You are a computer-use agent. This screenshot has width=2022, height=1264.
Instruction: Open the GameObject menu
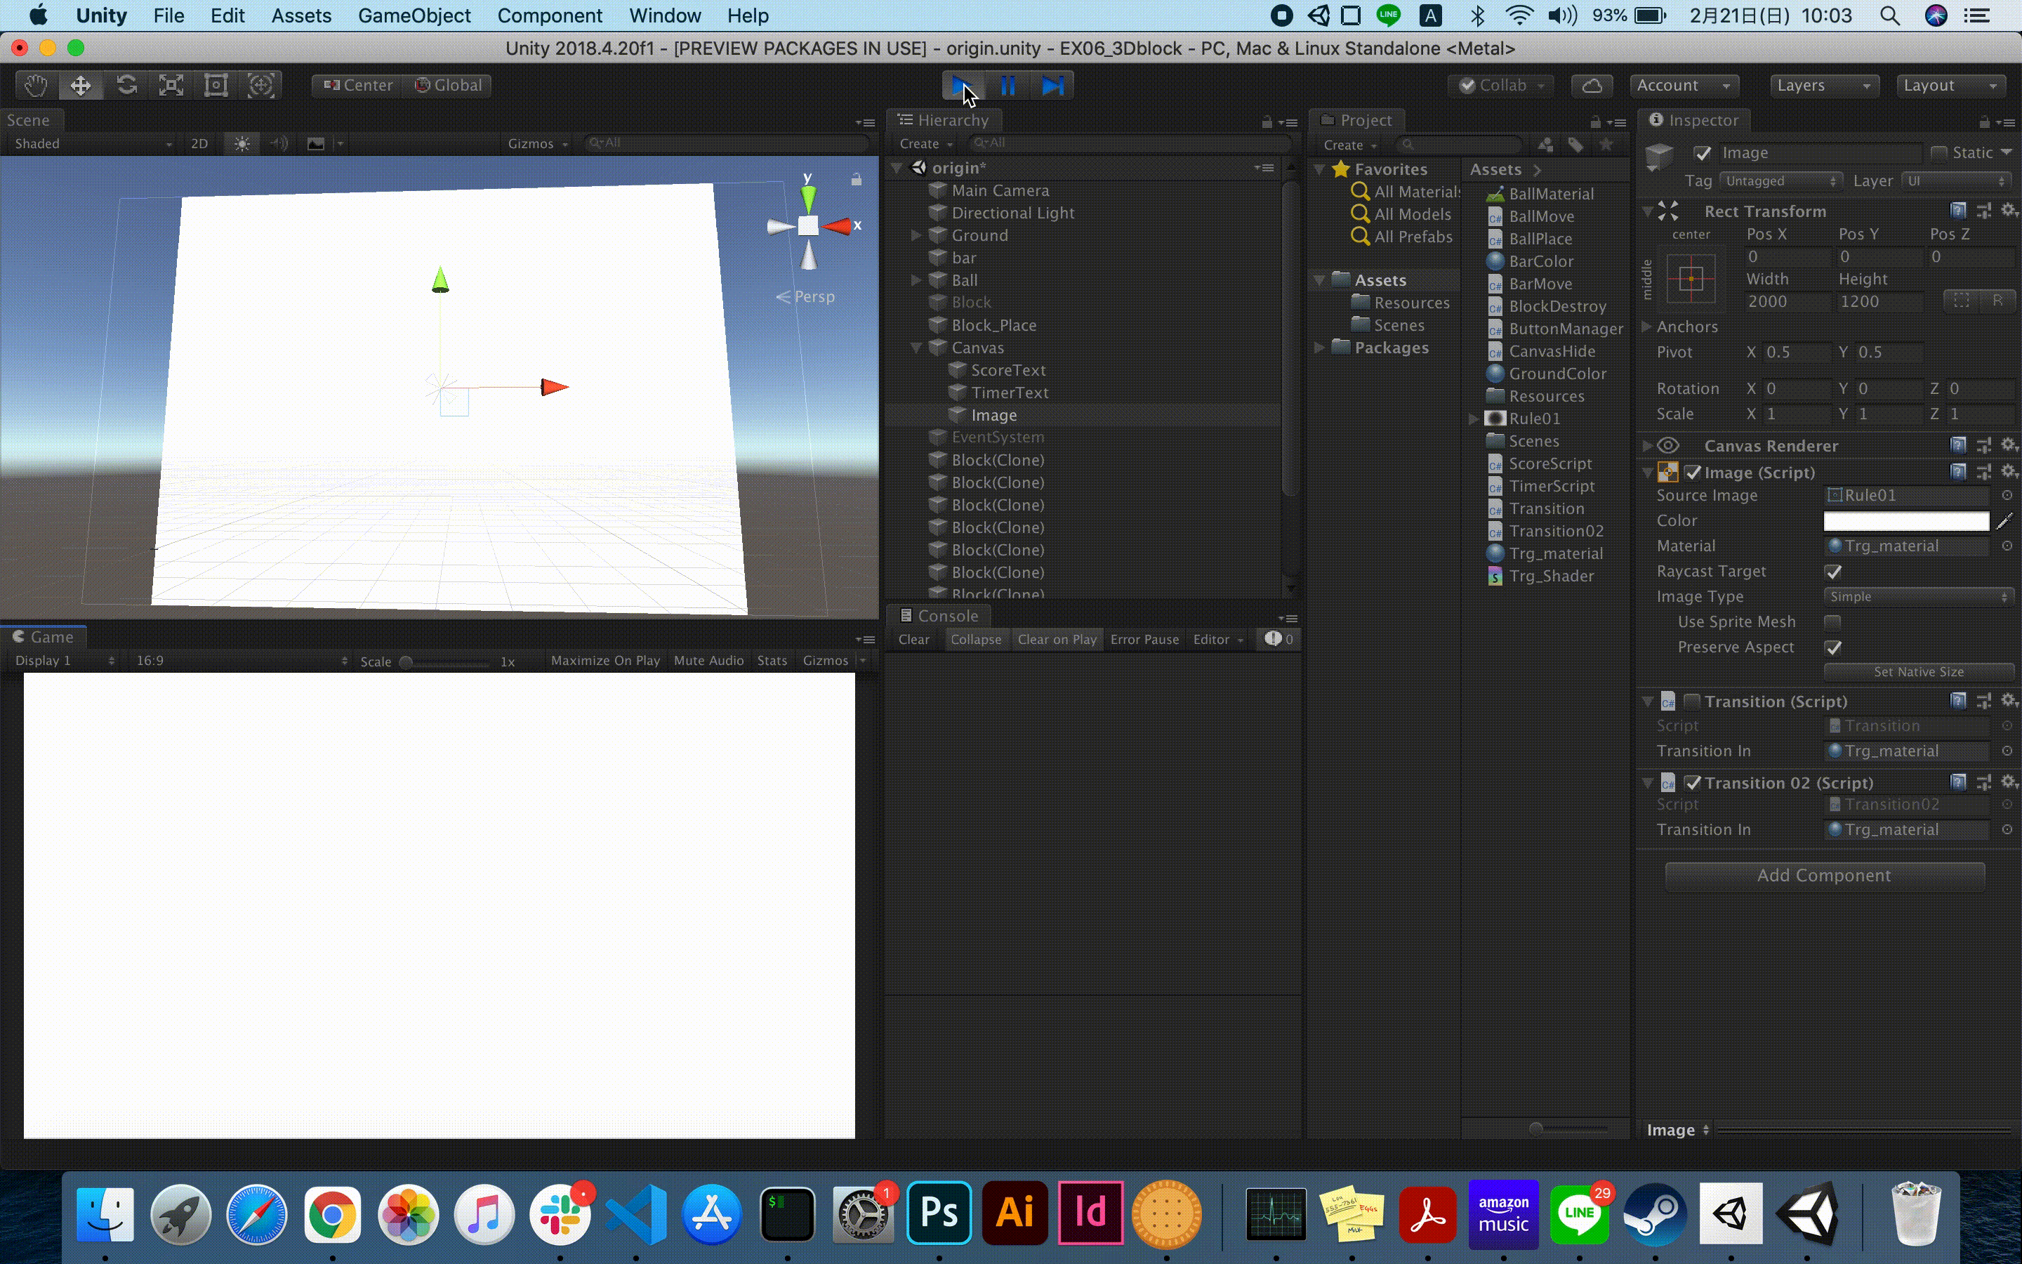[x=414, y=15]
